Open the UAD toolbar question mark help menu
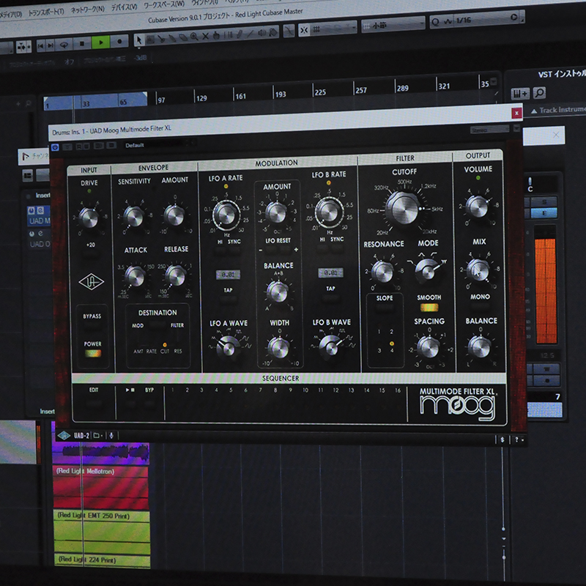Image resolution: width=586 pixels, height=586 pixels. (519, 440)
